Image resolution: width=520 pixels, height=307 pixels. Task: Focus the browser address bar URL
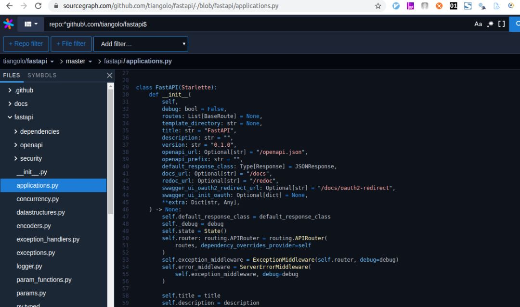point(170,6)
